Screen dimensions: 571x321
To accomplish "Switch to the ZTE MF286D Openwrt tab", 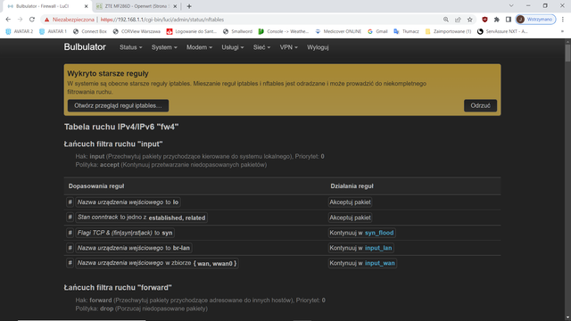I will (x=137, y=6).
